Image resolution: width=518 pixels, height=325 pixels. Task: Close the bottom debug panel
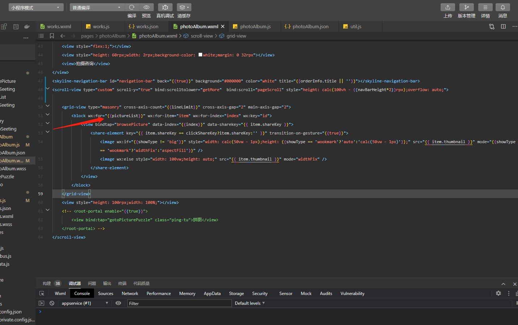click(x=515, y=284)
